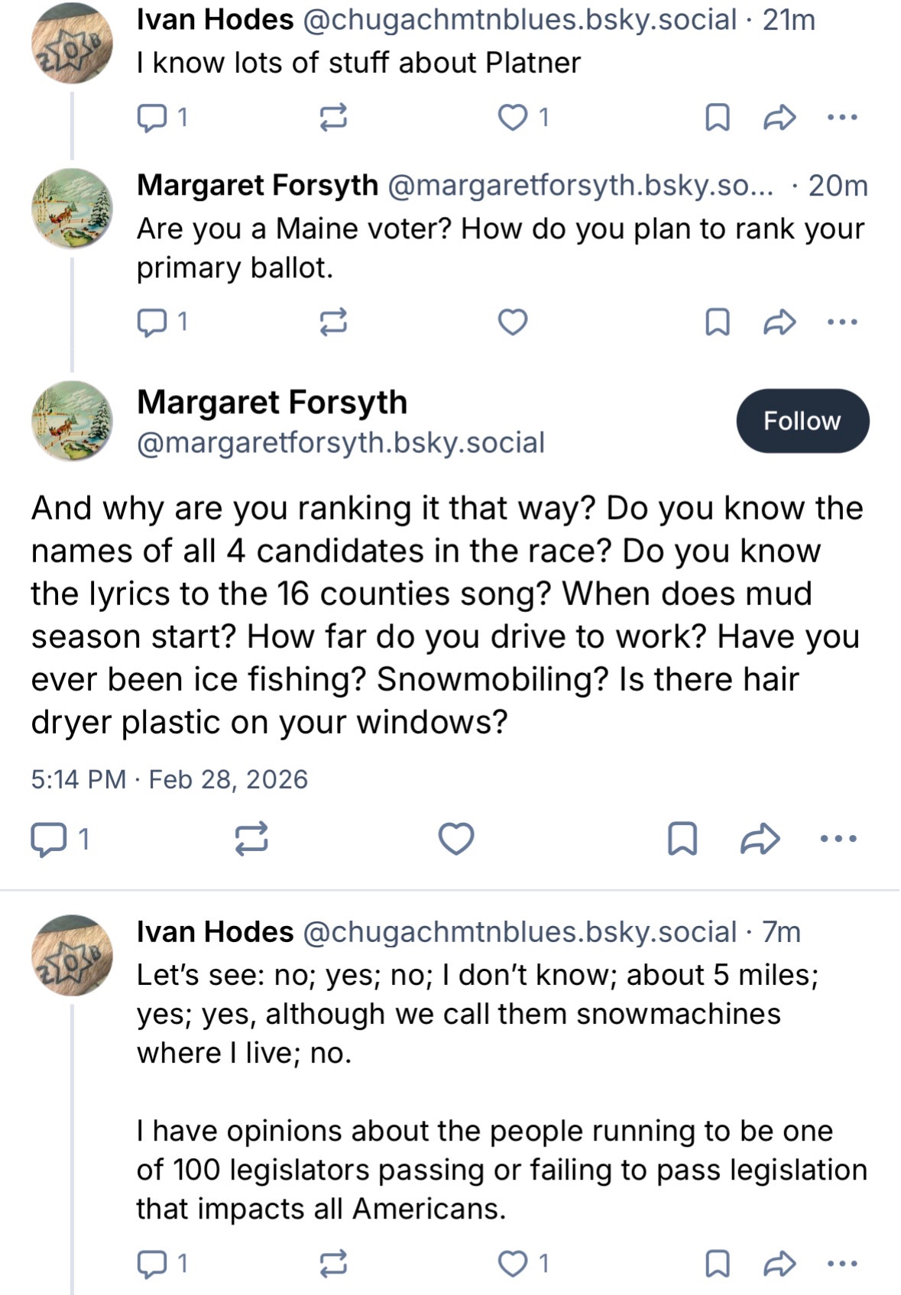The width and height of the screenshot is (901, 1295).
Task: Open more options on Ivan's 21m post
Action: [x=842, y=118]
